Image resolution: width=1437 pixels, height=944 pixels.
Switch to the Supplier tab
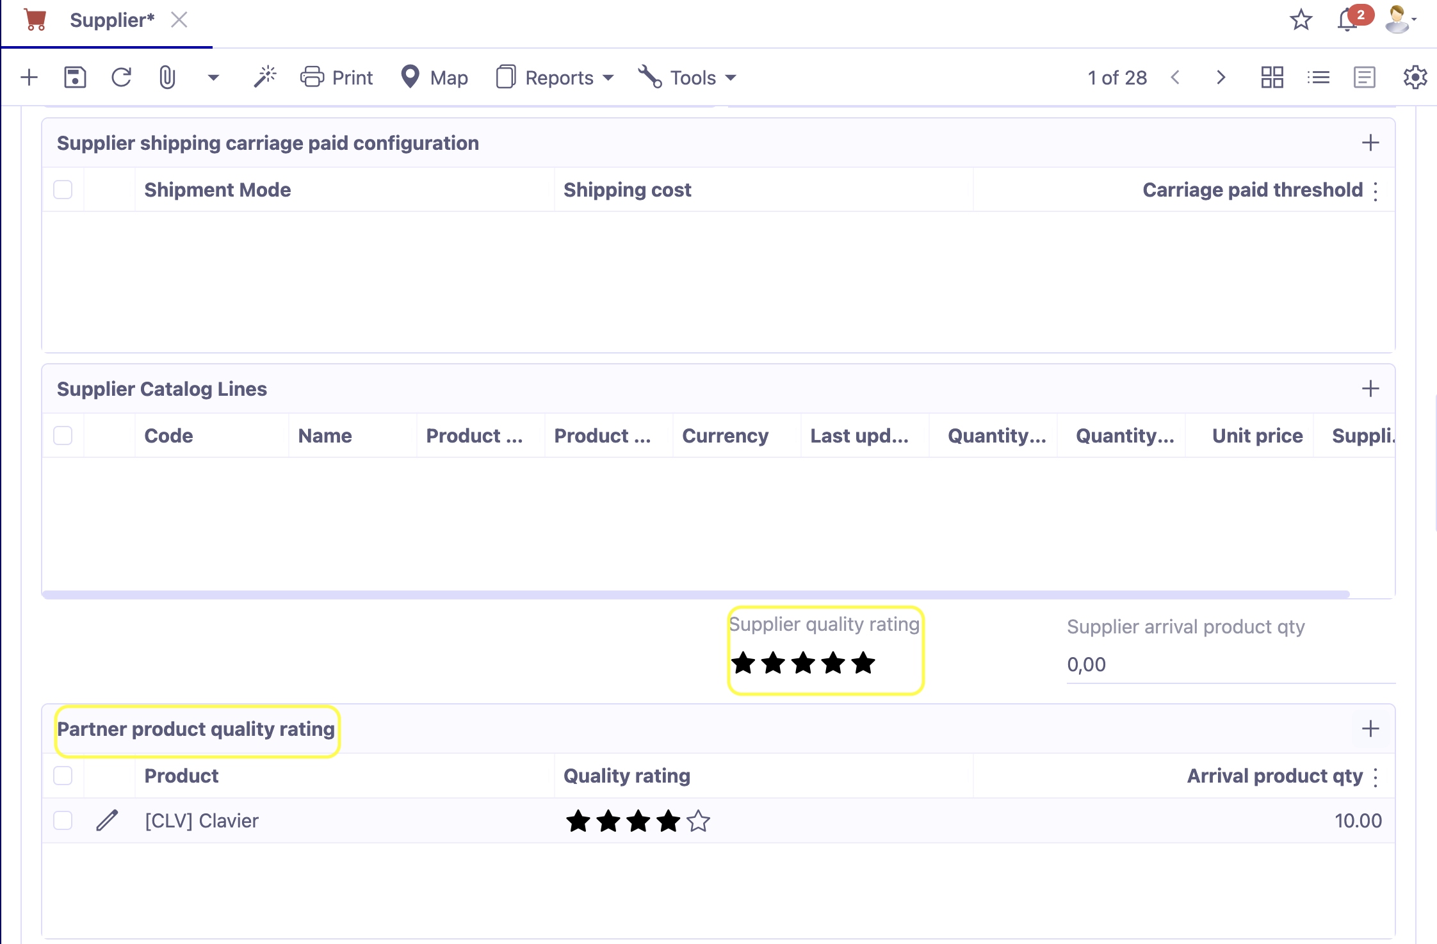point(113,20)
